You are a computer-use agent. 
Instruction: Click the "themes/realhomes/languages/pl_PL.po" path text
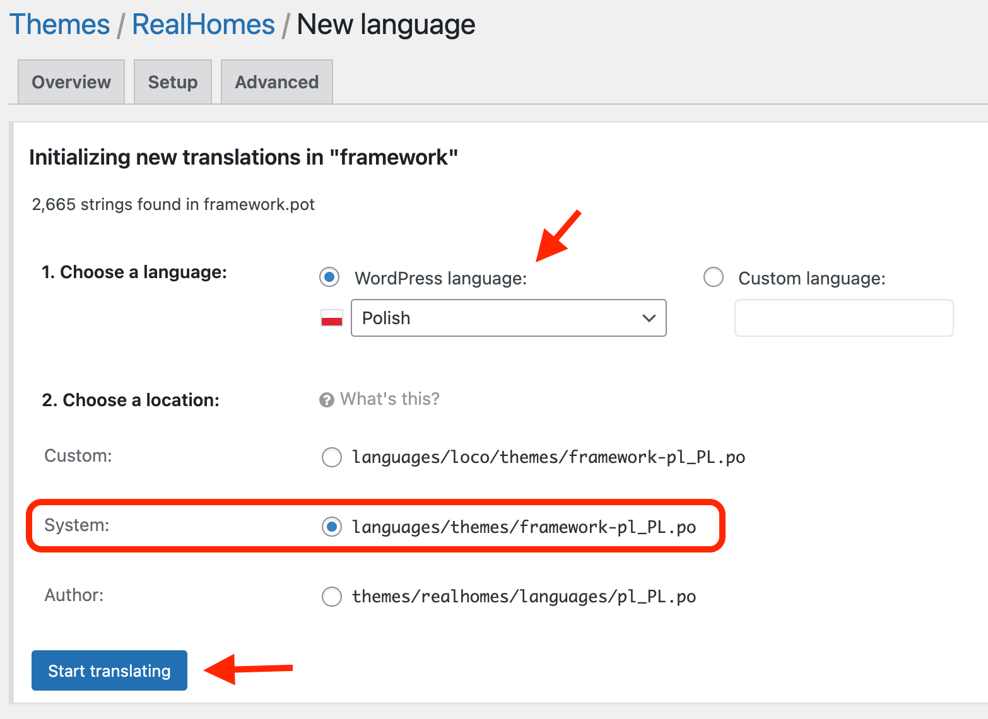click(x=524, y=597)
